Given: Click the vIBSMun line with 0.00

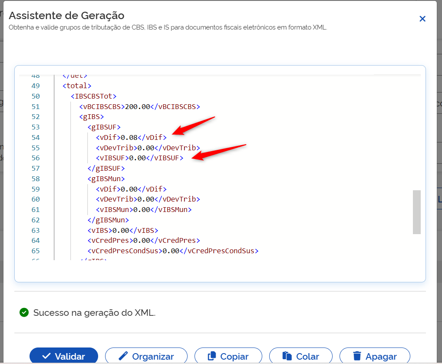Looking at the screenshot, I should pyautogui.click(x=144, y=209).
